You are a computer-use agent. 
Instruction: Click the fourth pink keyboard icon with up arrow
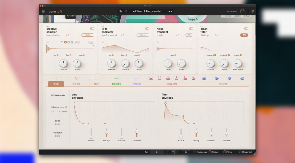point(177,78)
